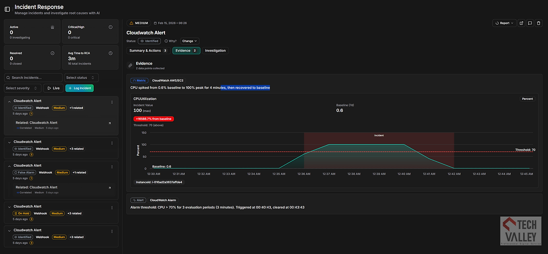Expand the On Hold Cloudwatch Alert
The width and height of the screenshot is (548, 254).
(9, 207)
